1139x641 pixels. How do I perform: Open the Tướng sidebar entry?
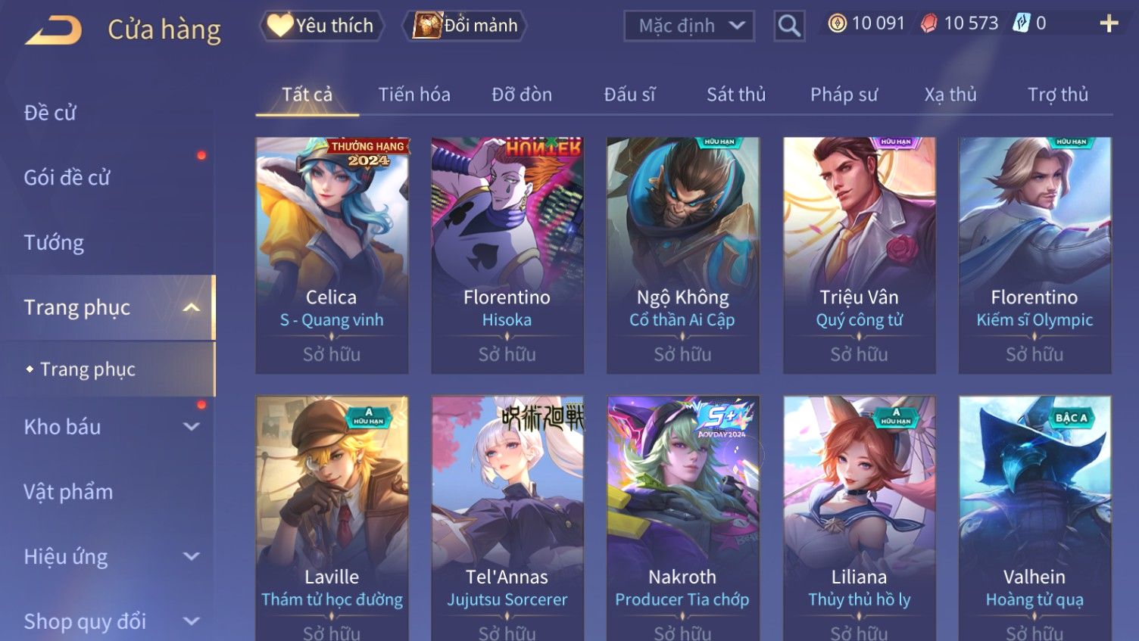point(54,243)
